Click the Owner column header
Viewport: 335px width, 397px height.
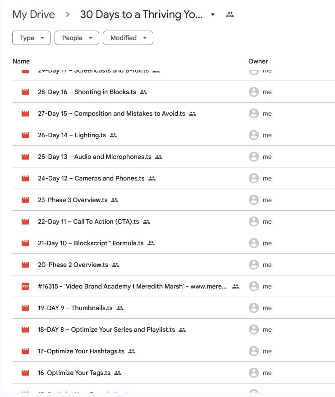(258, 61)
